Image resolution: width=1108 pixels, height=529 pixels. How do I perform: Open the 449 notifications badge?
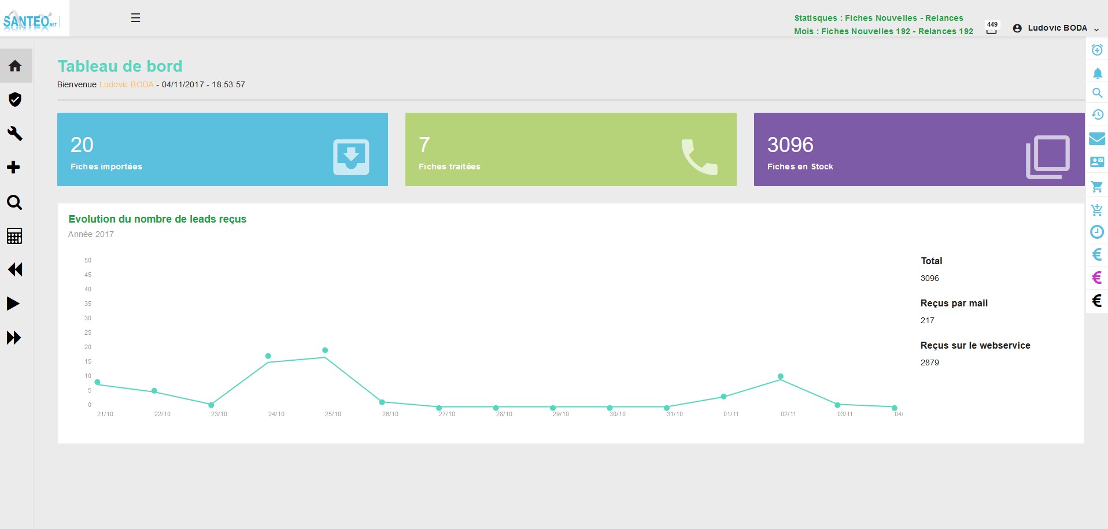click(x=992, y=28)
